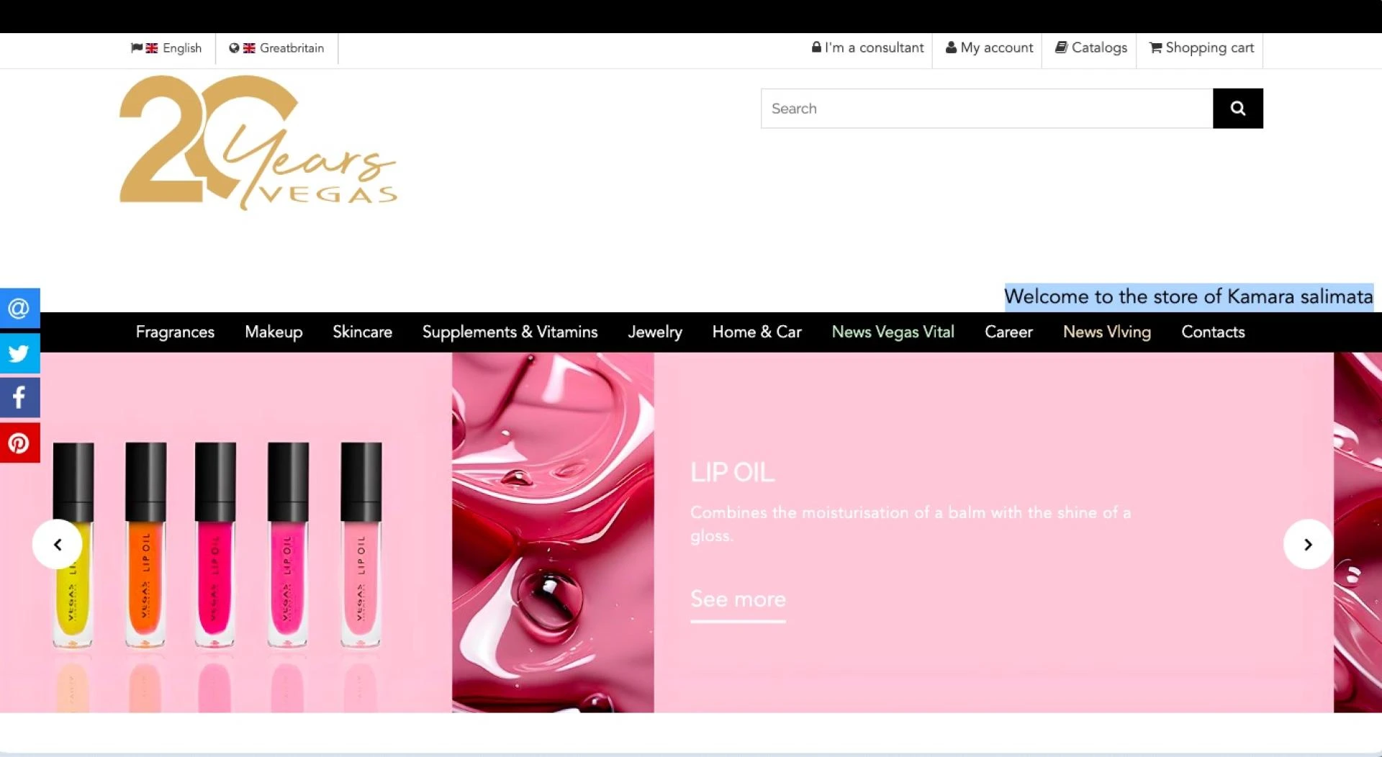
Task: Click the yellow lip oil bottle
Action: pos(73,545)
